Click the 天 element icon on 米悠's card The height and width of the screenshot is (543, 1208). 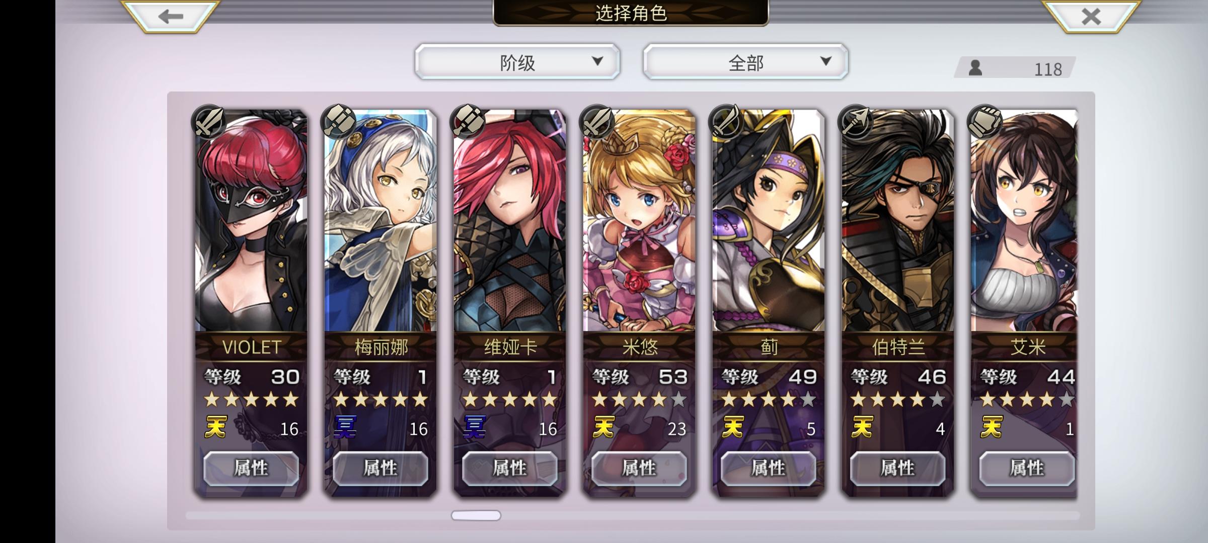603,428
